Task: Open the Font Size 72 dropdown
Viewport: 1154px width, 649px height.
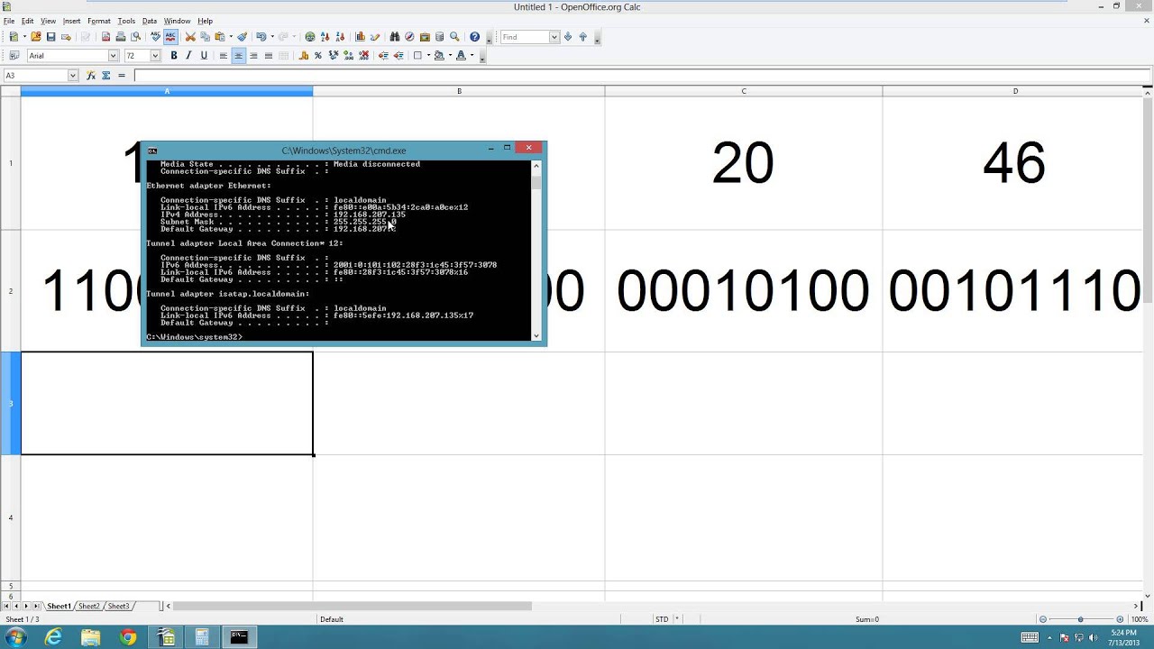Action: coord(155,56)
